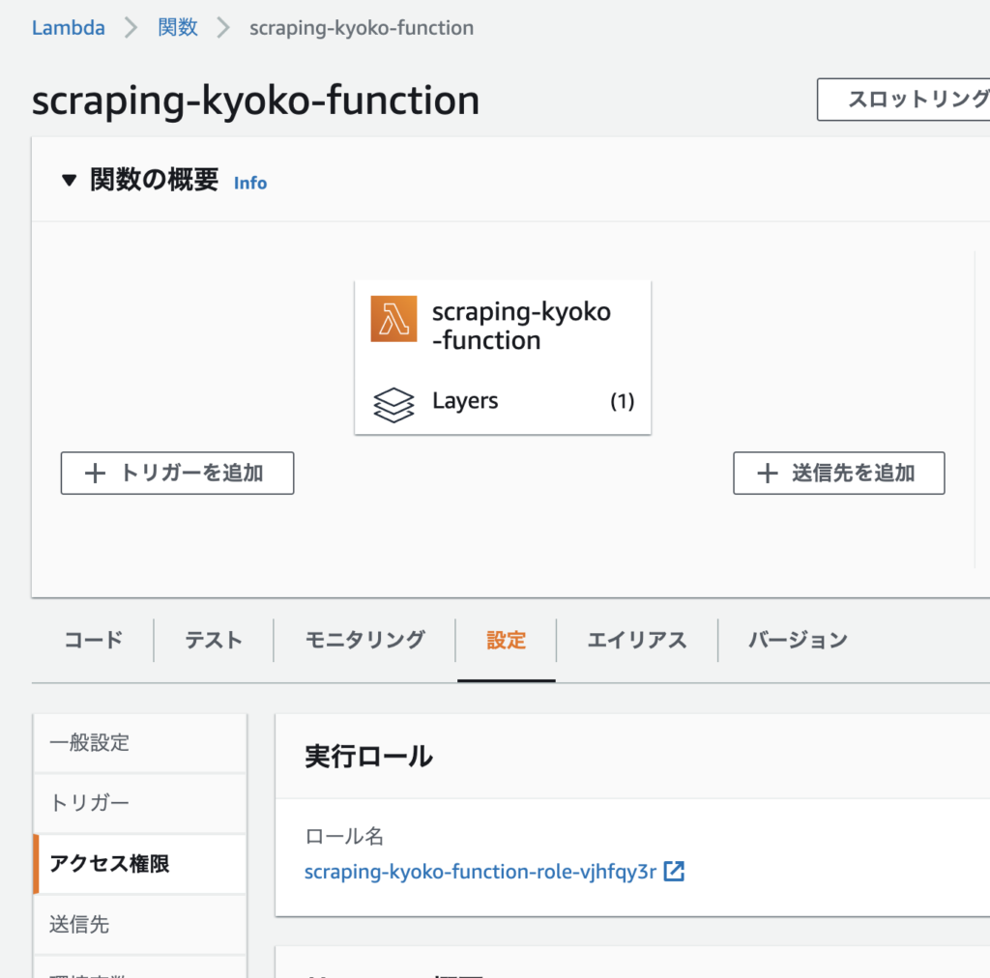990x978 pixels.
Task: Click the Lambda breadcrumb link
Action: point(69,28)
